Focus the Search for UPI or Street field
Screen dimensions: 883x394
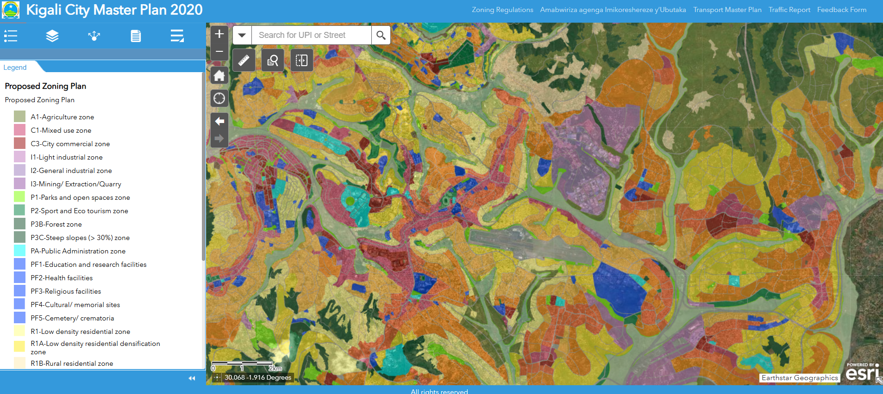[x=311, y=35]
